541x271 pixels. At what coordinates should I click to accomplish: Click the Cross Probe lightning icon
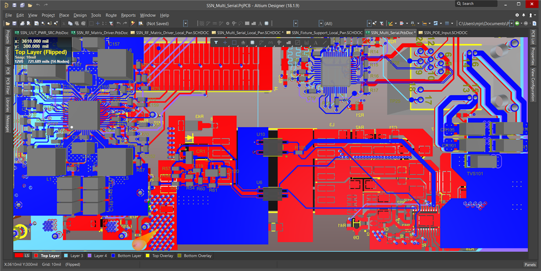132,23
